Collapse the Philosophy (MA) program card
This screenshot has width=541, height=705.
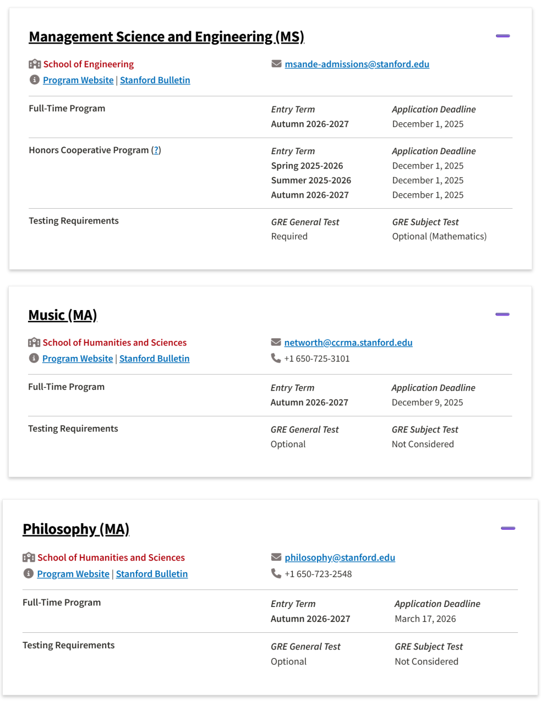507,528
